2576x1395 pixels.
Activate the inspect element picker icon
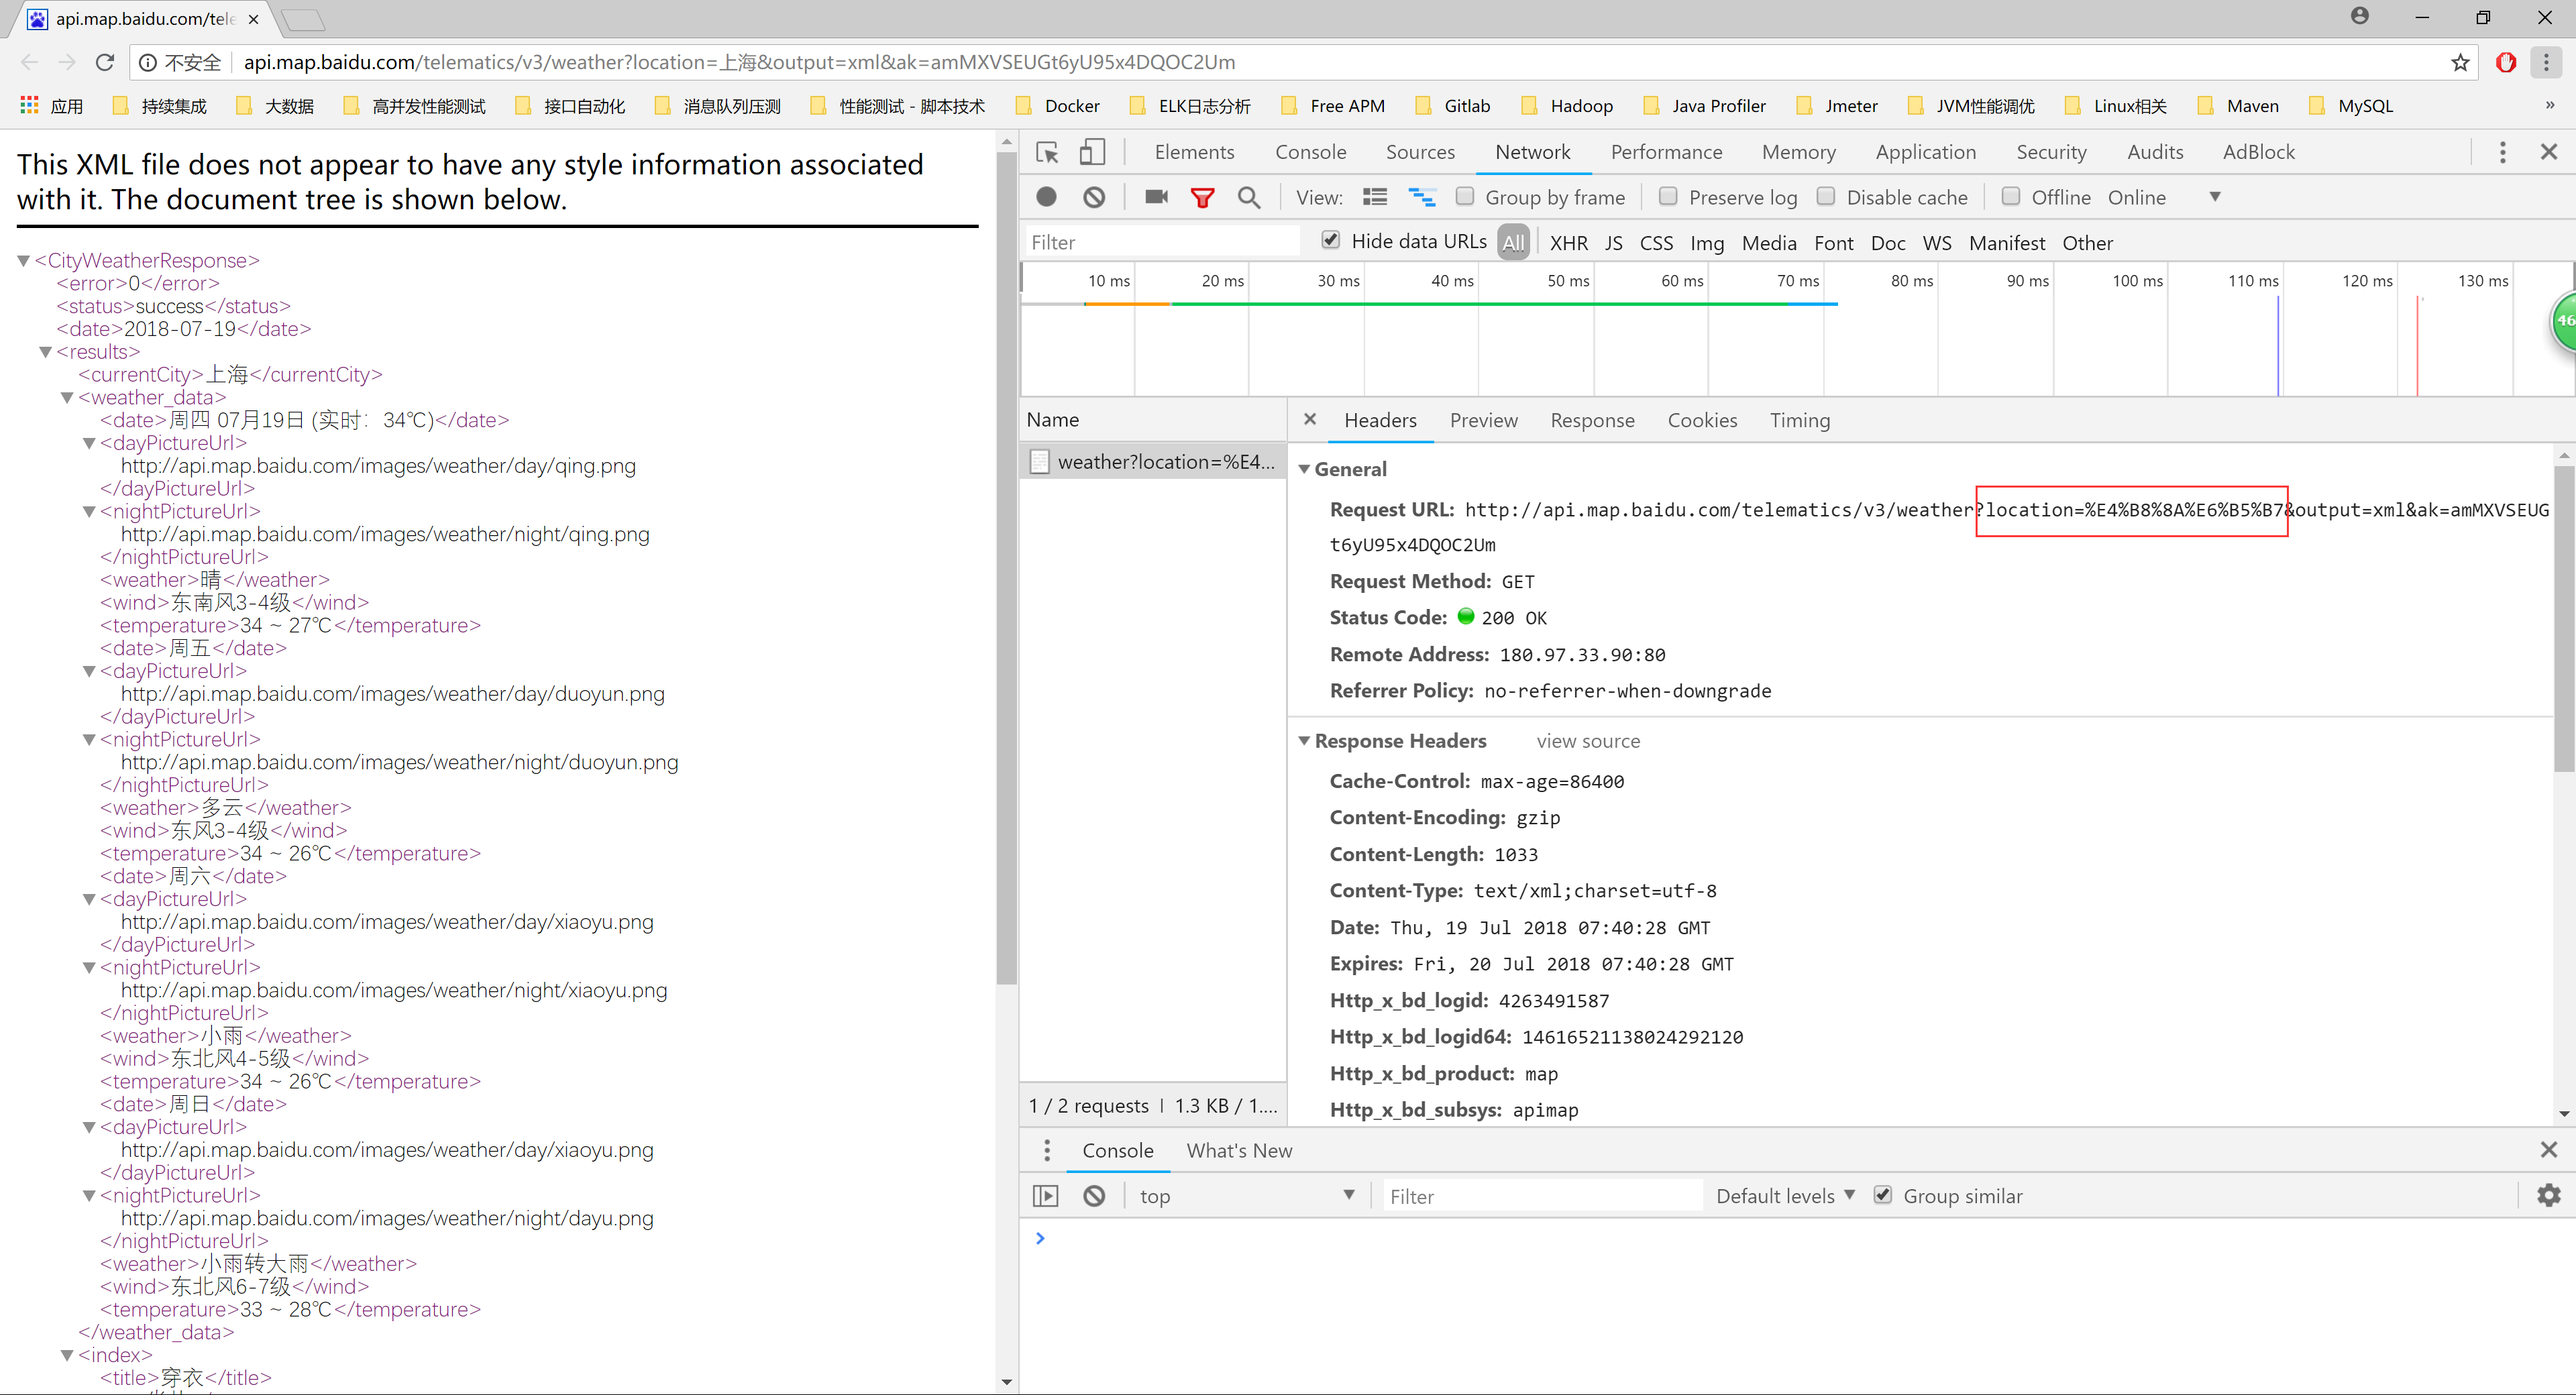(1047, 152)
